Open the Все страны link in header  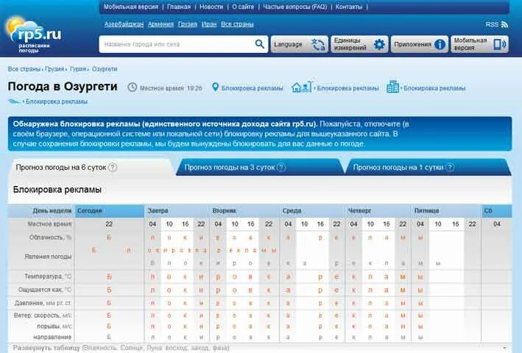click(237, 24)
